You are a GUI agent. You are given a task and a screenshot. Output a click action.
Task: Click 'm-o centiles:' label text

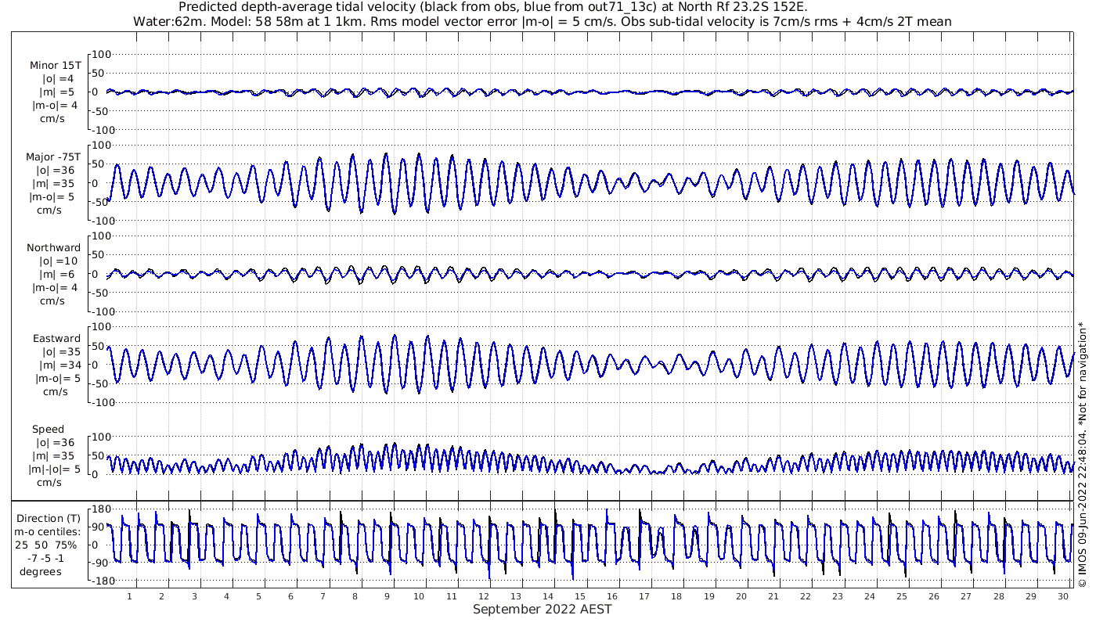(x=49, y=531)
